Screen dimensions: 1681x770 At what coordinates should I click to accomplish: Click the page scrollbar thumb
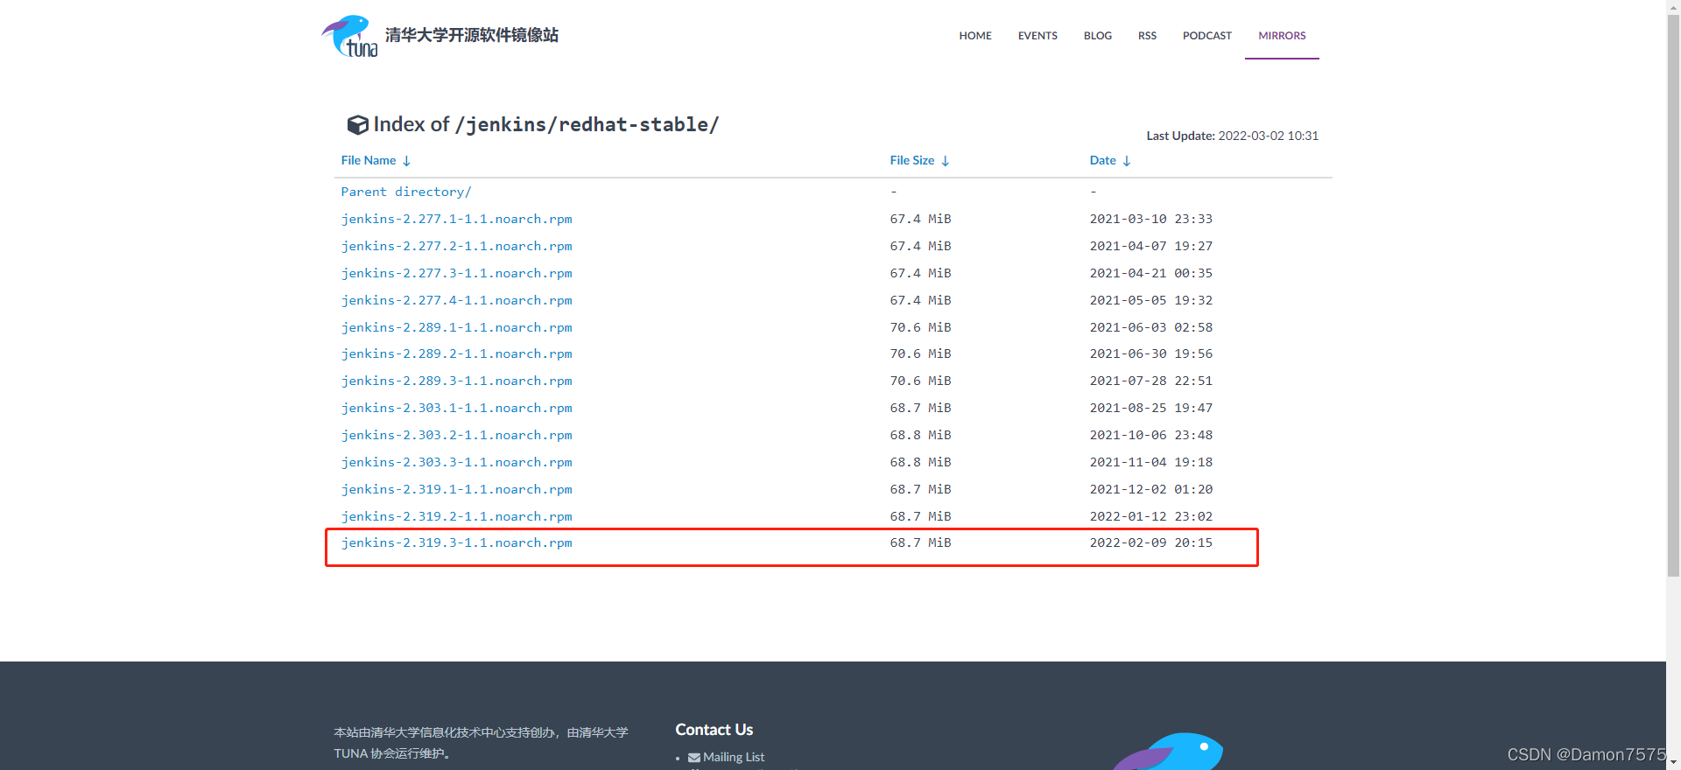click(x=1673, y=296)
